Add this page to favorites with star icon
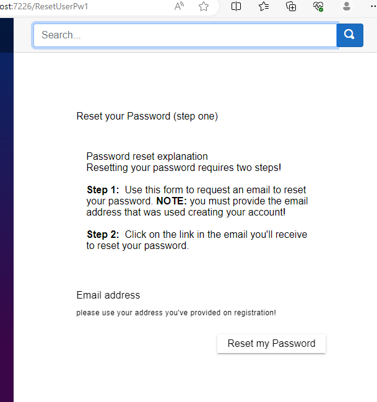The image size is (377, 402). coord(204,6)
